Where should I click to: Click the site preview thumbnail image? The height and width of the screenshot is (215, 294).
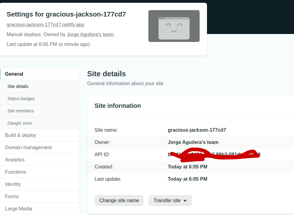click(174, 26)
